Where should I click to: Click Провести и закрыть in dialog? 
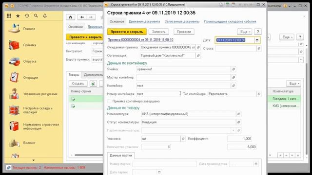(127, 32)
